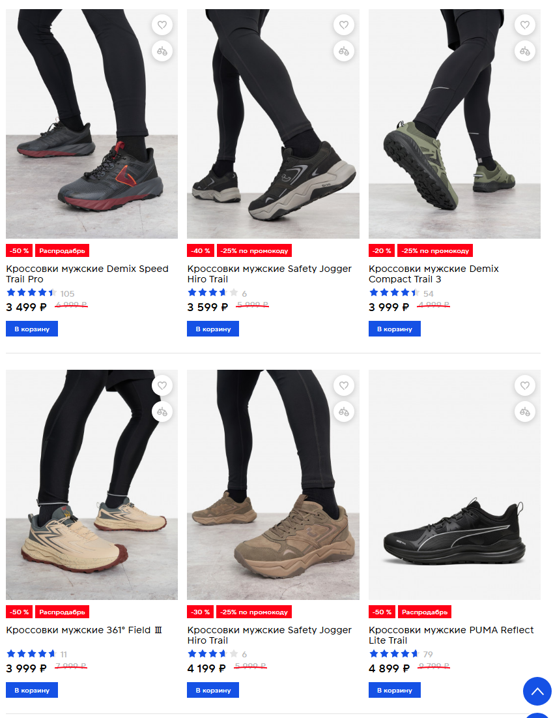Compare the black Safety Jogger Hiro Trail
The width and height of the screenshot is (553, 718).
pyautogui.click(x=343, y=51)
